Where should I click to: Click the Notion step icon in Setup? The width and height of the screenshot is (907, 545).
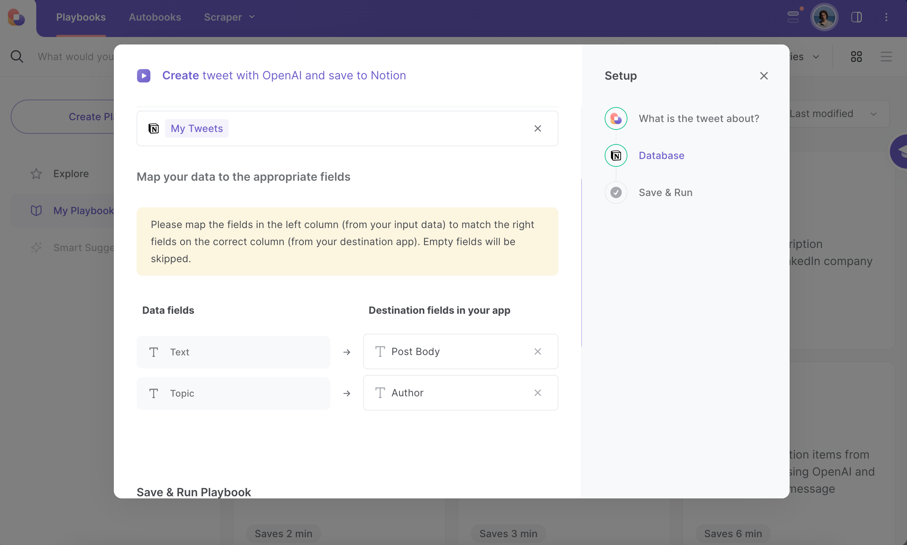point(616,155)
